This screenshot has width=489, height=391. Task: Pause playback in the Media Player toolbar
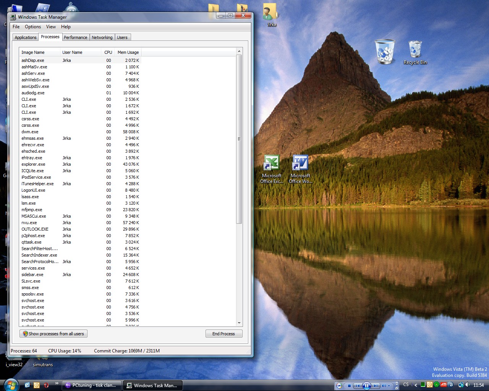(366, 386)
